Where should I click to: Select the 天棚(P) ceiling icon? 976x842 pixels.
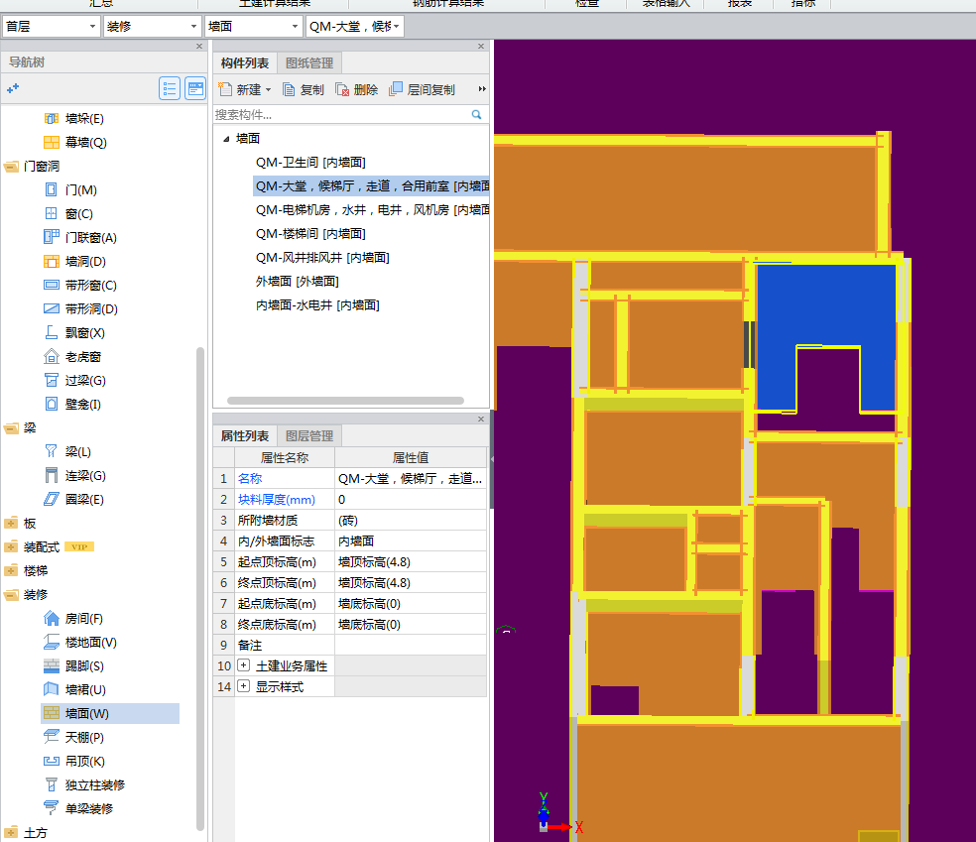[51, 737]
